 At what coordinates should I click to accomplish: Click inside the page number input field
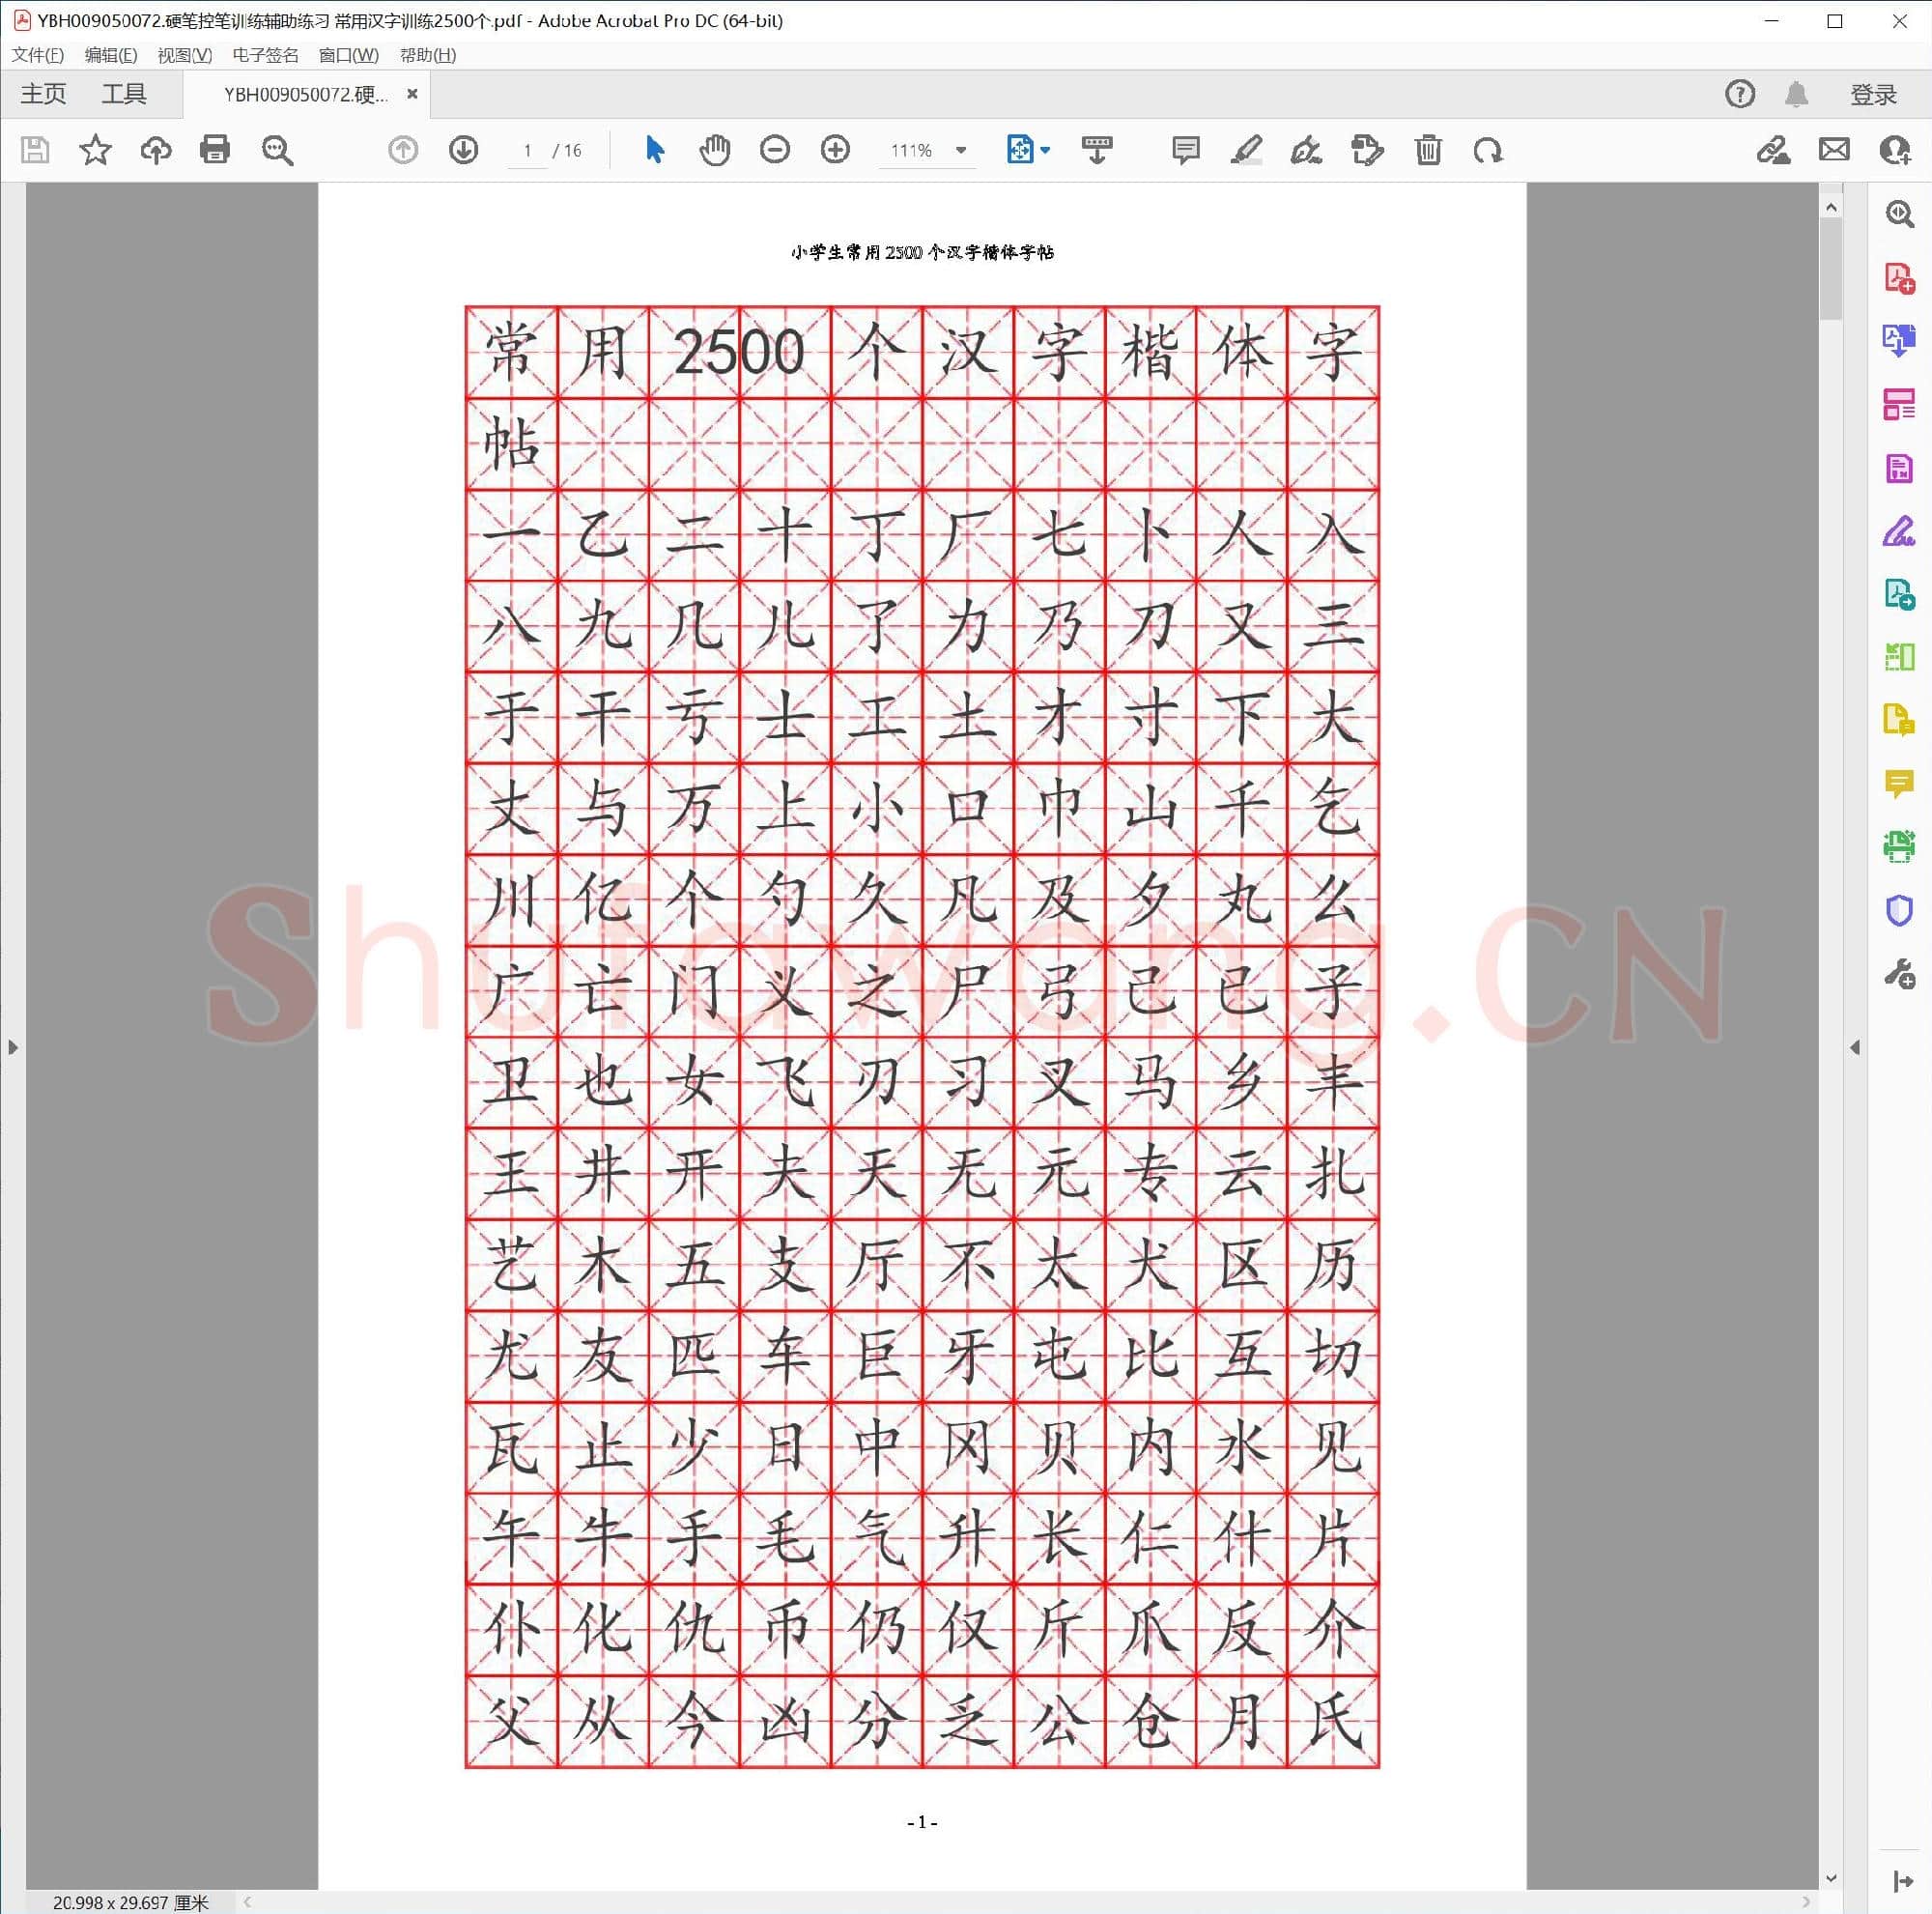tap(527, 150)
